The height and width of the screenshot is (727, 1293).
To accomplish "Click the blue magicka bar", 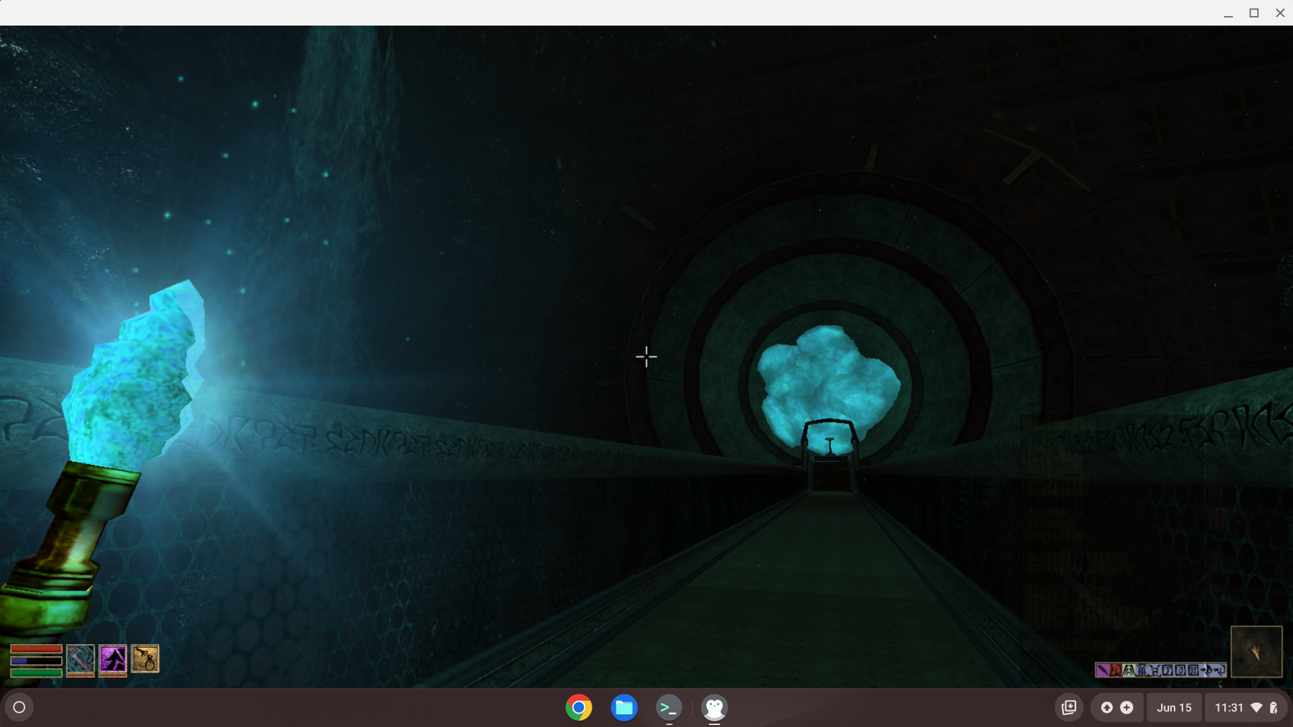I will point(36,661).
